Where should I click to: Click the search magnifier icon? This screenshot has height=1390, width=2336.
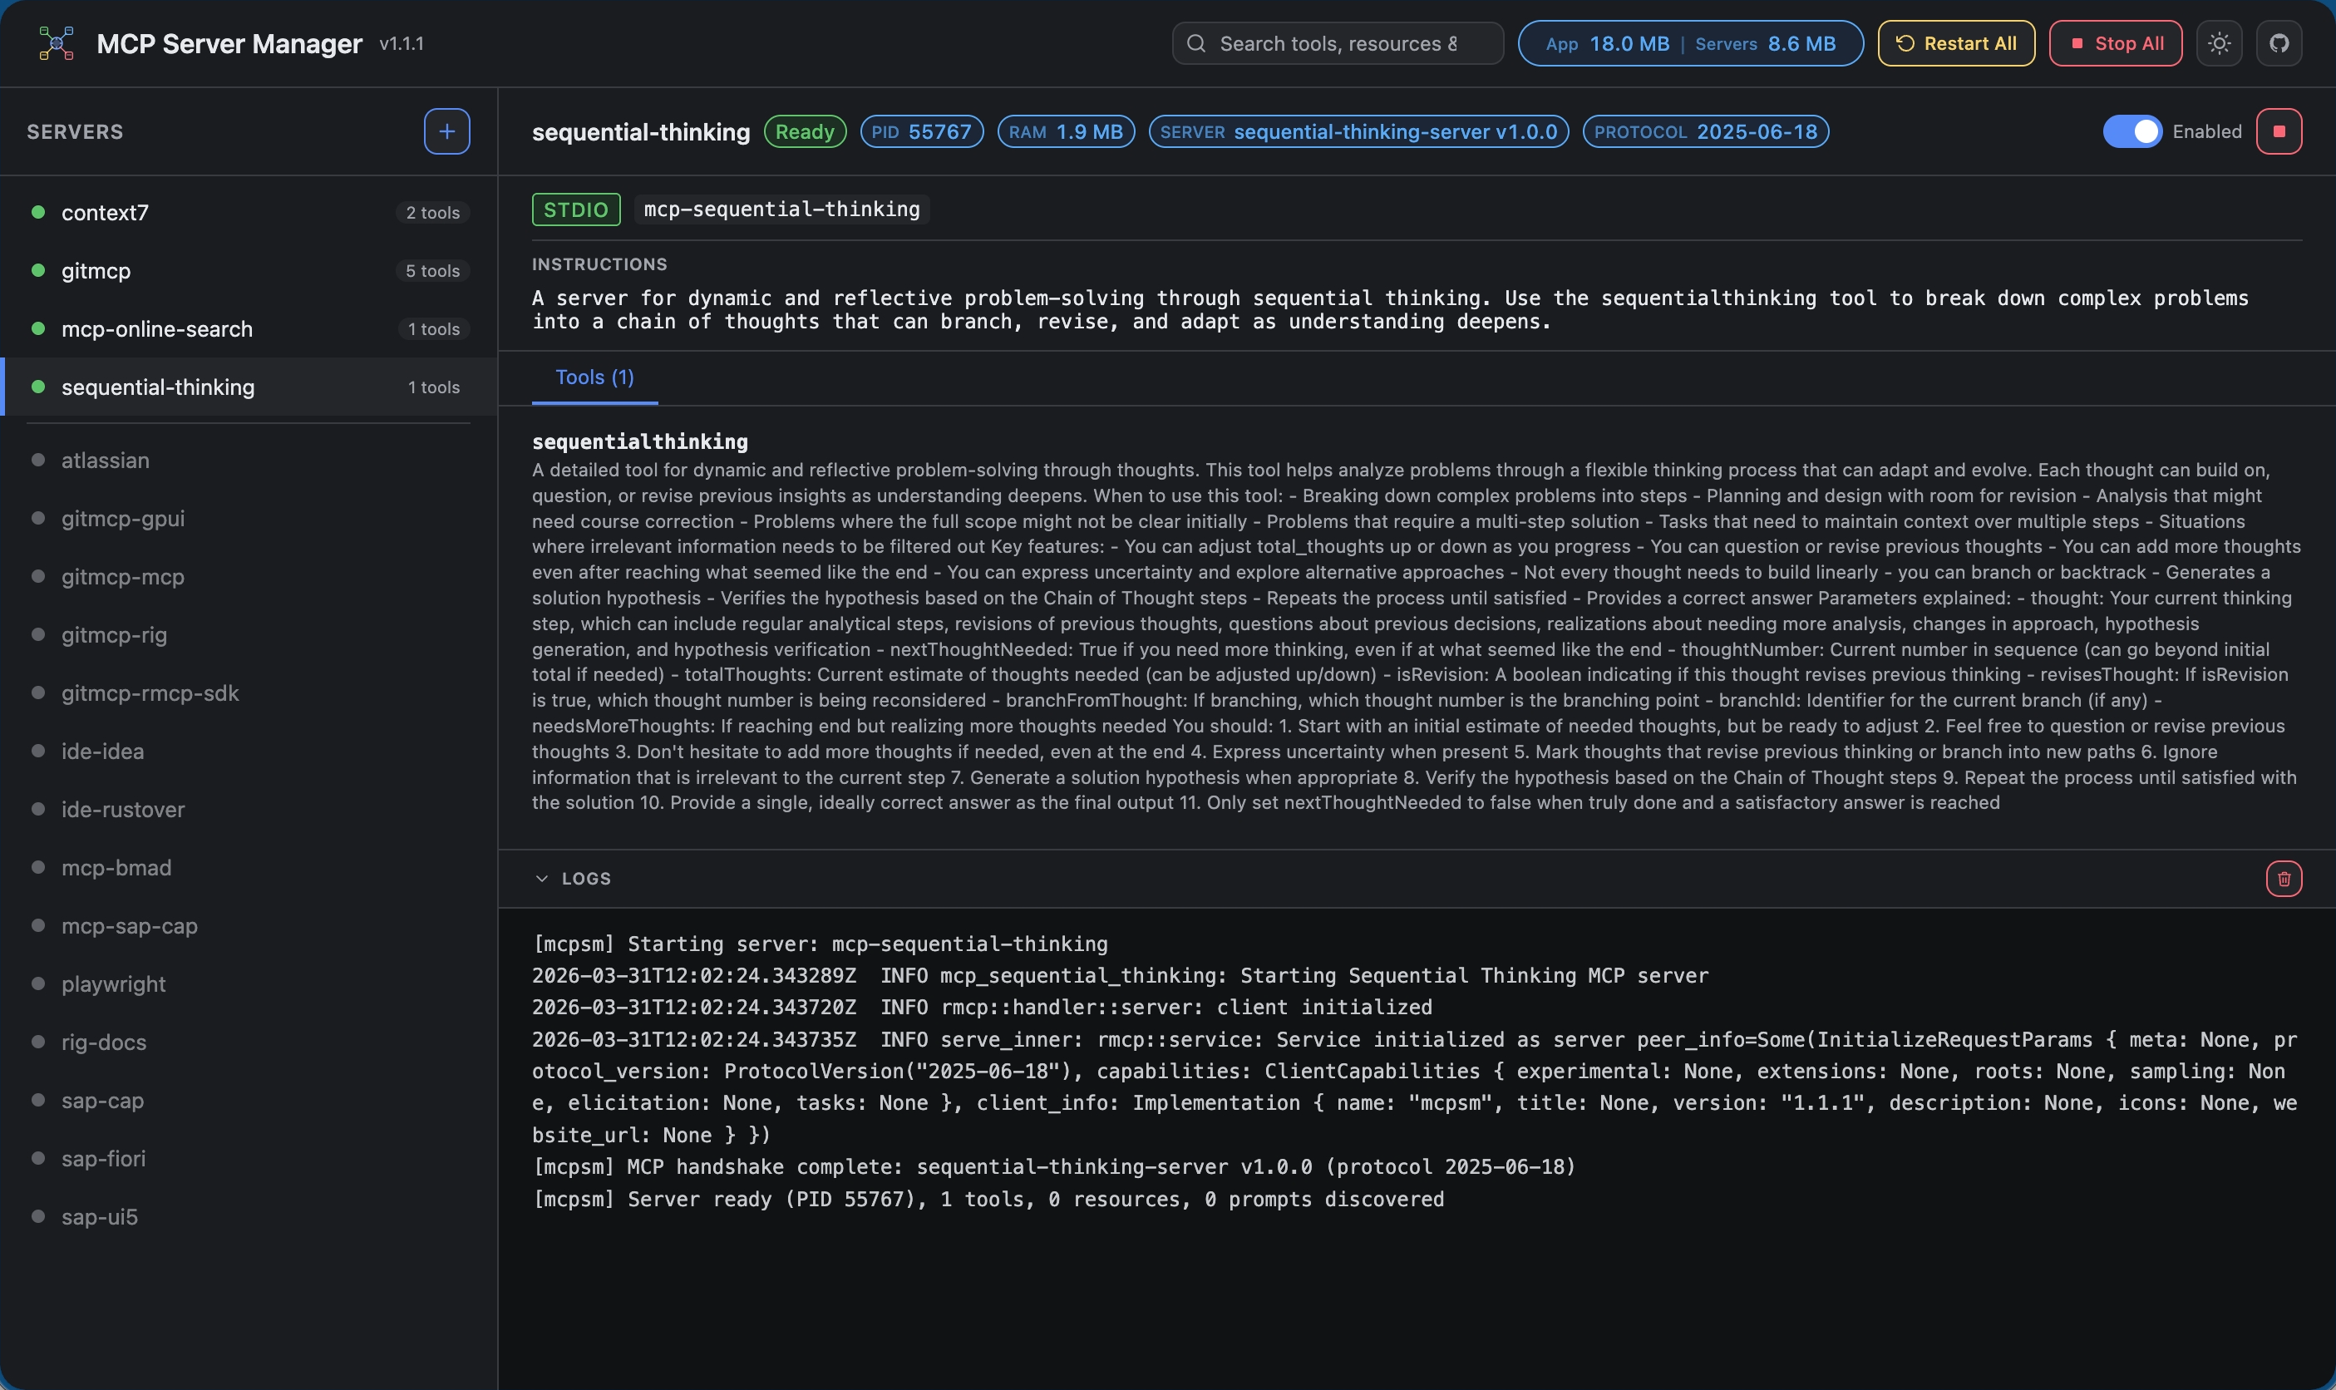1195,43
